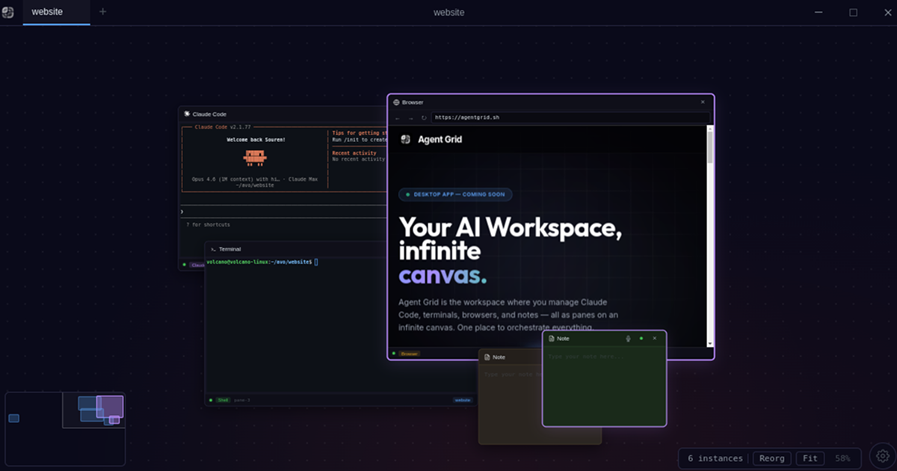
Task: Click the brown Note's document icon
Action: coord(487,357)
